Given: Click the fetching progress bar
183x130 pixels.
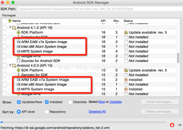Looking at the screenshot, I should (x=83, y=122).
